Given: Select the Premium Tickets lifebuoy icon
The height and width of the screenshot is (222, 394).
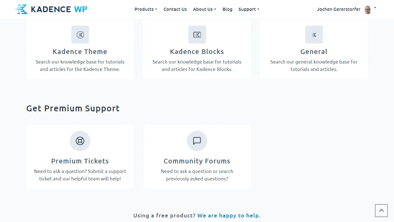Looking at the screenshot, I should coord(80,141).
